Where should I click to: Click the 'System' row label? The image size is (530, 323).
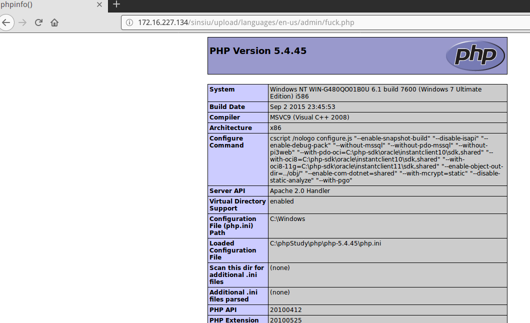pos(222,89)
